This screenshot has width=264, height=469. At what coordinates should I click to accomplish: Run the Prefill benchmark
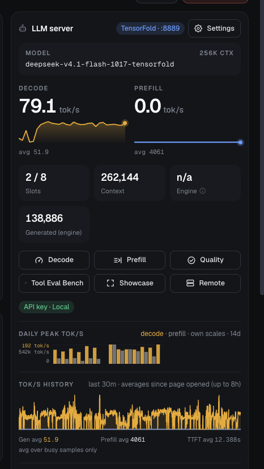click(130, 260)
